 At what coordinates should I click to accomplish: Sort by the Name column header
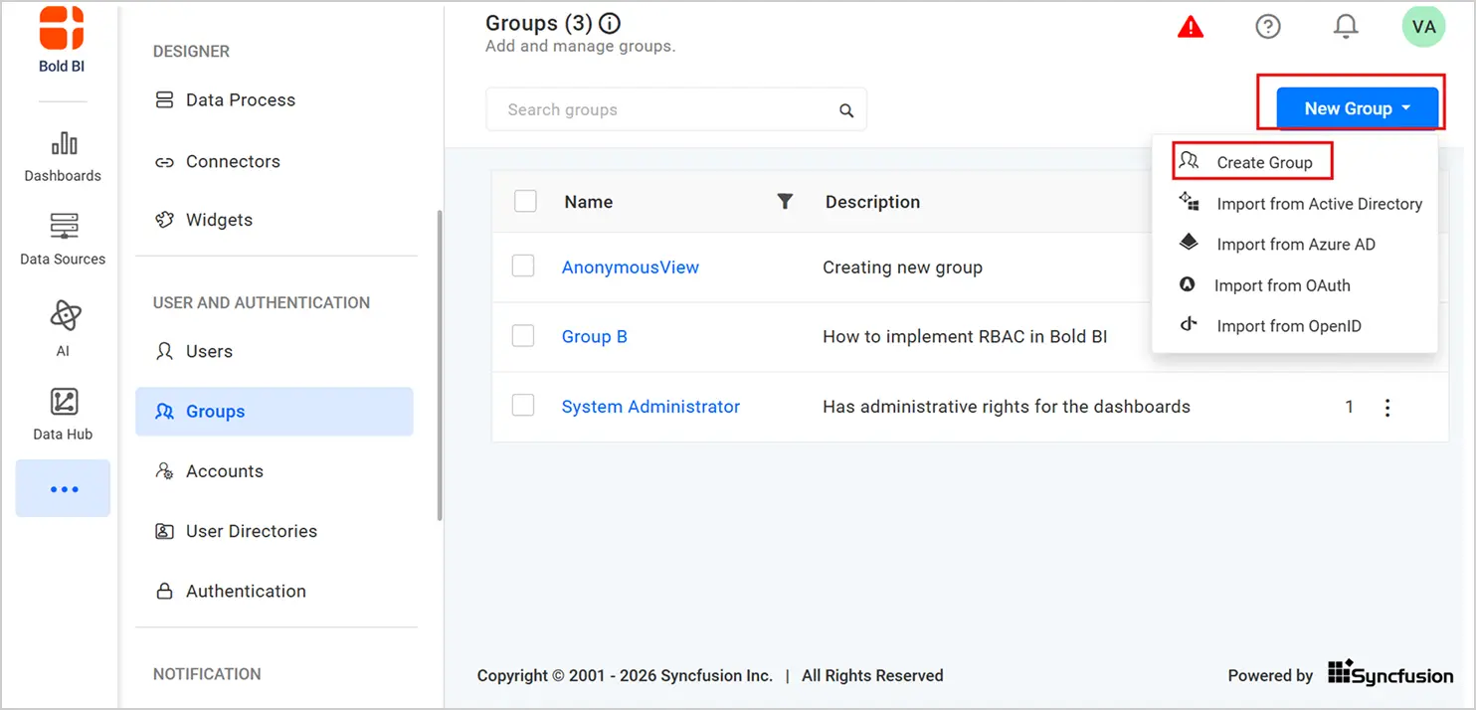click(x=588, y=202)
